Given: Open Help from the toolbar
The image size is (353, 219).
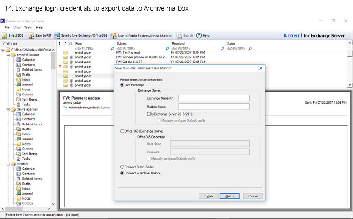Looking at the screenshot, I should 203,35.
